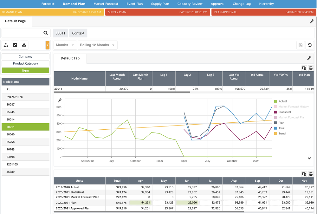
Task: Open the wrench settings icon on the Default Tab
Action: 310,58
